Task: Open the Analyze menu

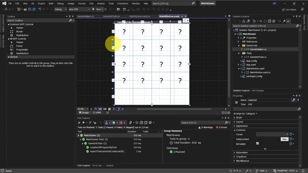Action: (101, 3)
